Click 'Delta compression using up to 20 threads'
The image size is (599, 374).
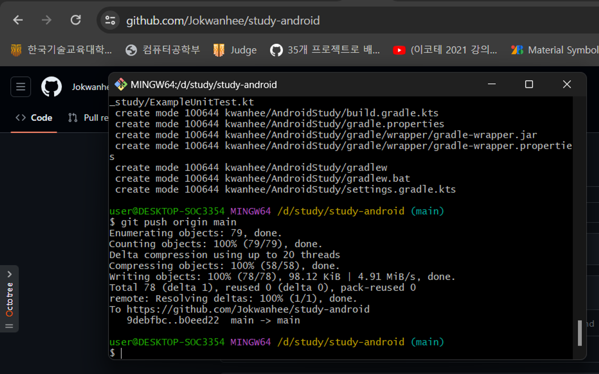225,255
